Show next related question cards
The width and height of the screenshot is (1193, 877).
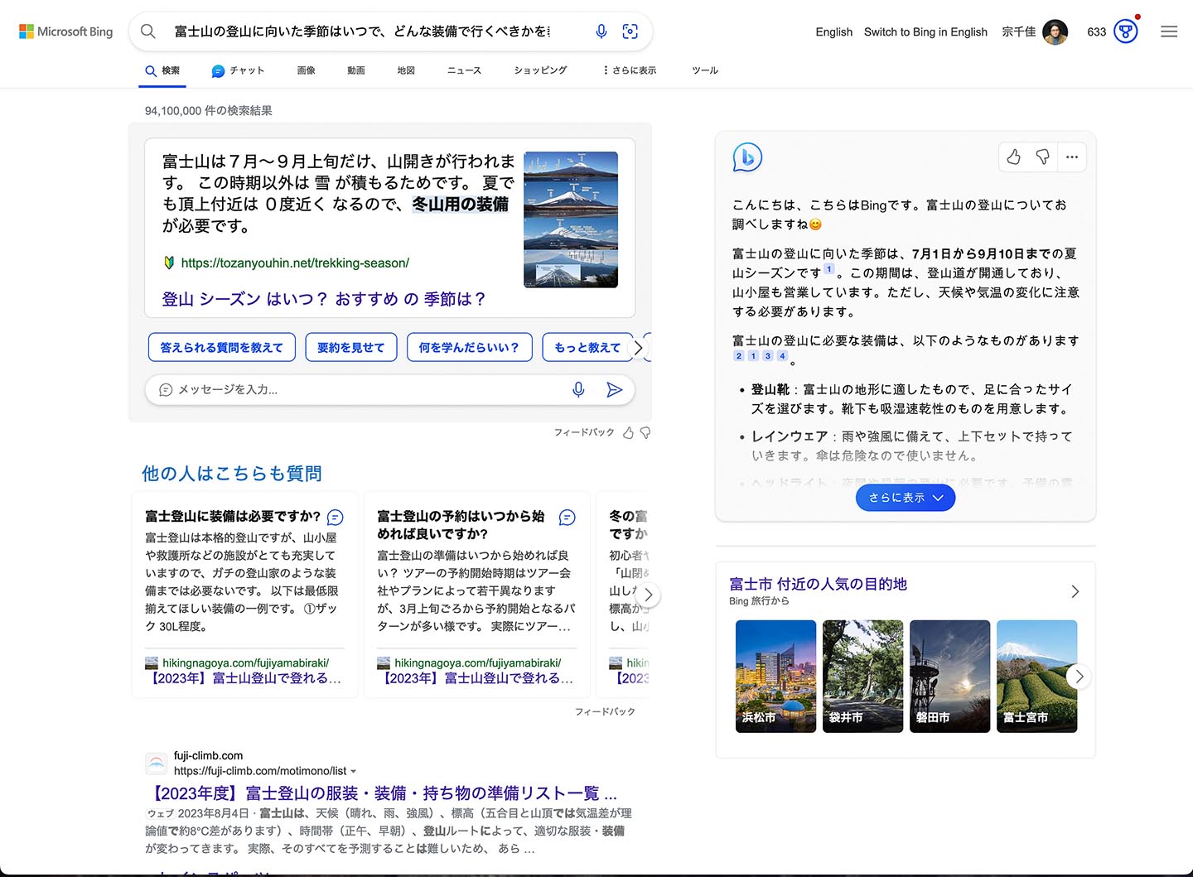tap(649, 595)
